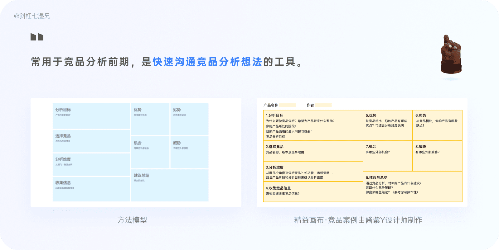Select the 分析维度 cell in blue model

(91, 164)
